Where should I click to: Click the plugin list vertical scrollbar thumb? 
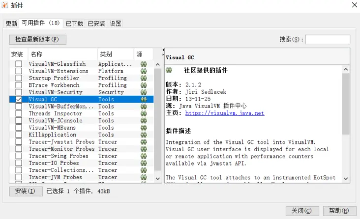tap(158, 119)
